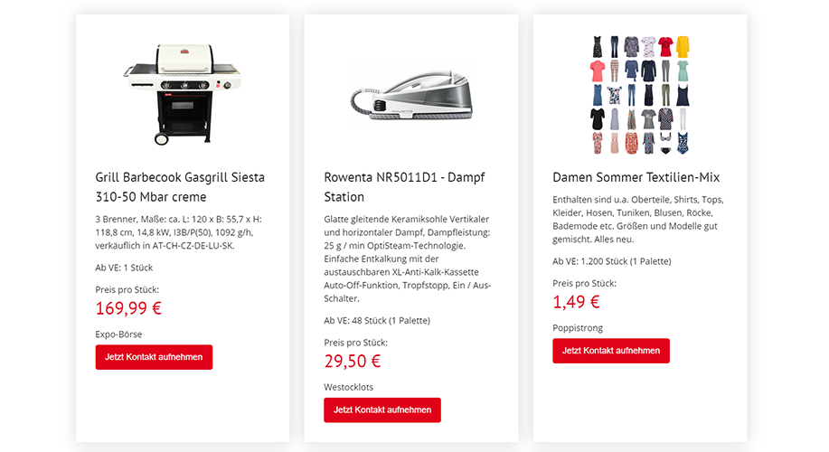
Task: Click the Ab VE: 48 Stück text
Action: coord(377,320)
